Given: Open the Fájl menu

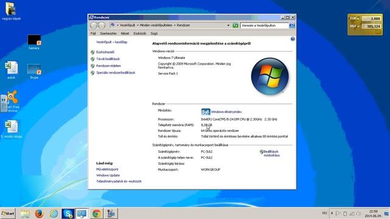Looking at the screenshot, I should click(x=93, y=33).
